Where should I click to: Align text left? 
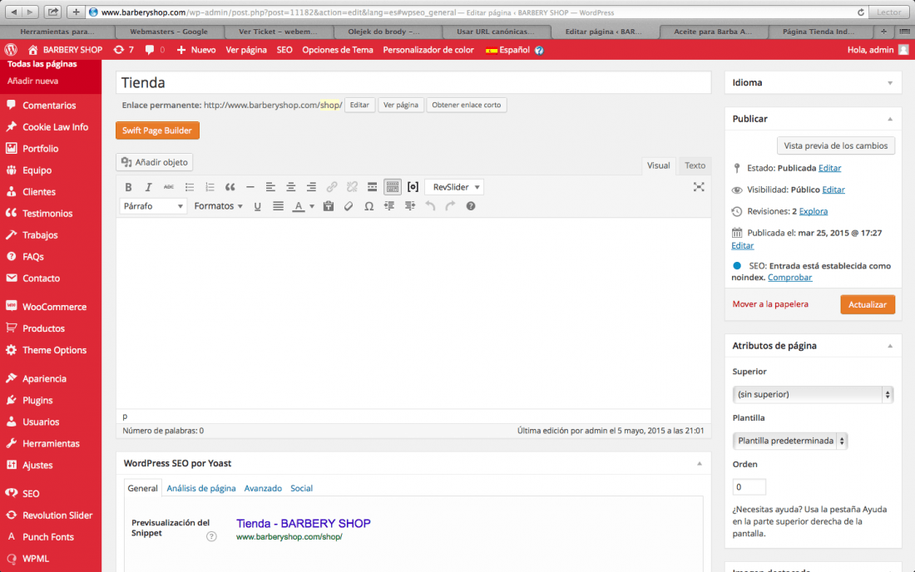point(270,187)
